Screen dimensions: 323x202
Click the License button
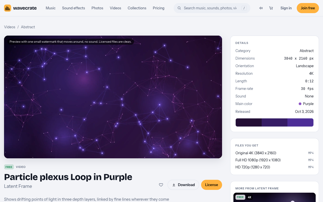211,185
